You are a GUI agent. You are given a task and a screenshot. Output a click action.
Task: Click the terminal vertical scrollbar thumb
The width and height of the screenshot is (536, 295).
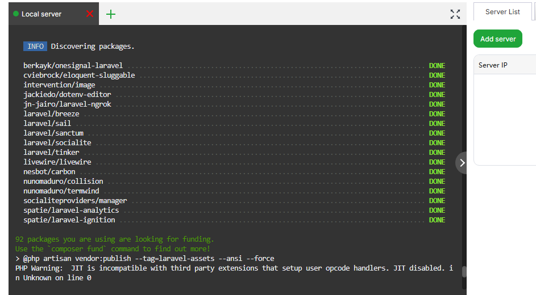pyautogui.click(x=464, y=272)
